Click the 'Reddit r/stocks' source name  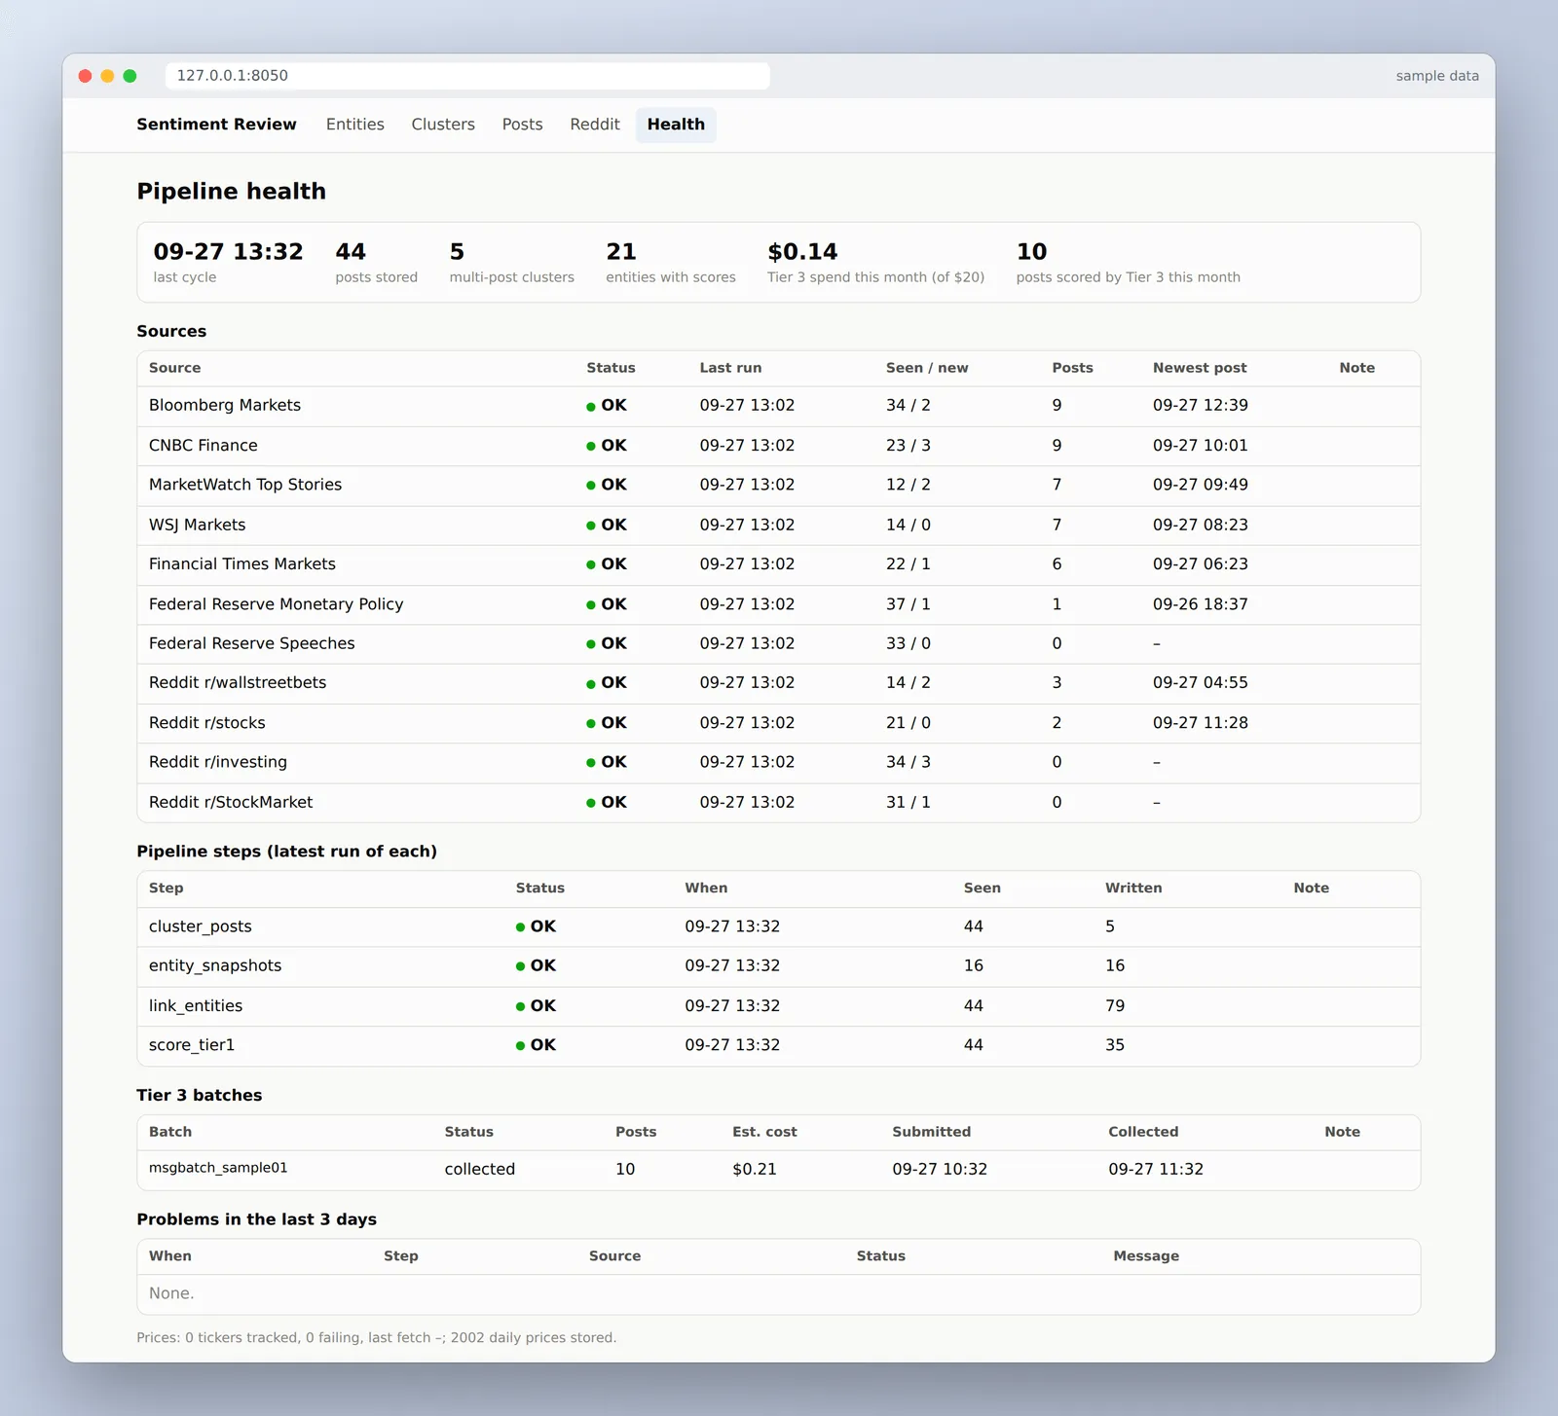(207, 723)
